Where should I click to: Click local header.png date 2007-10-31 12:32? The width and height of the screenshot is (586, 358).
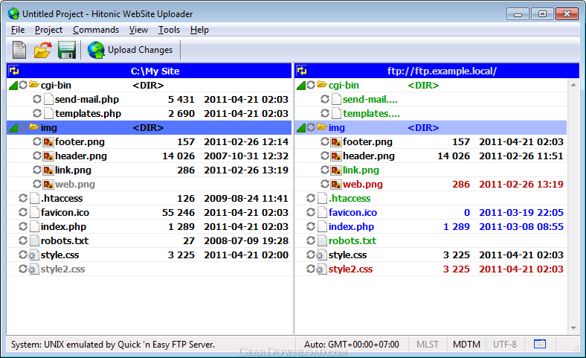(246, 156)
